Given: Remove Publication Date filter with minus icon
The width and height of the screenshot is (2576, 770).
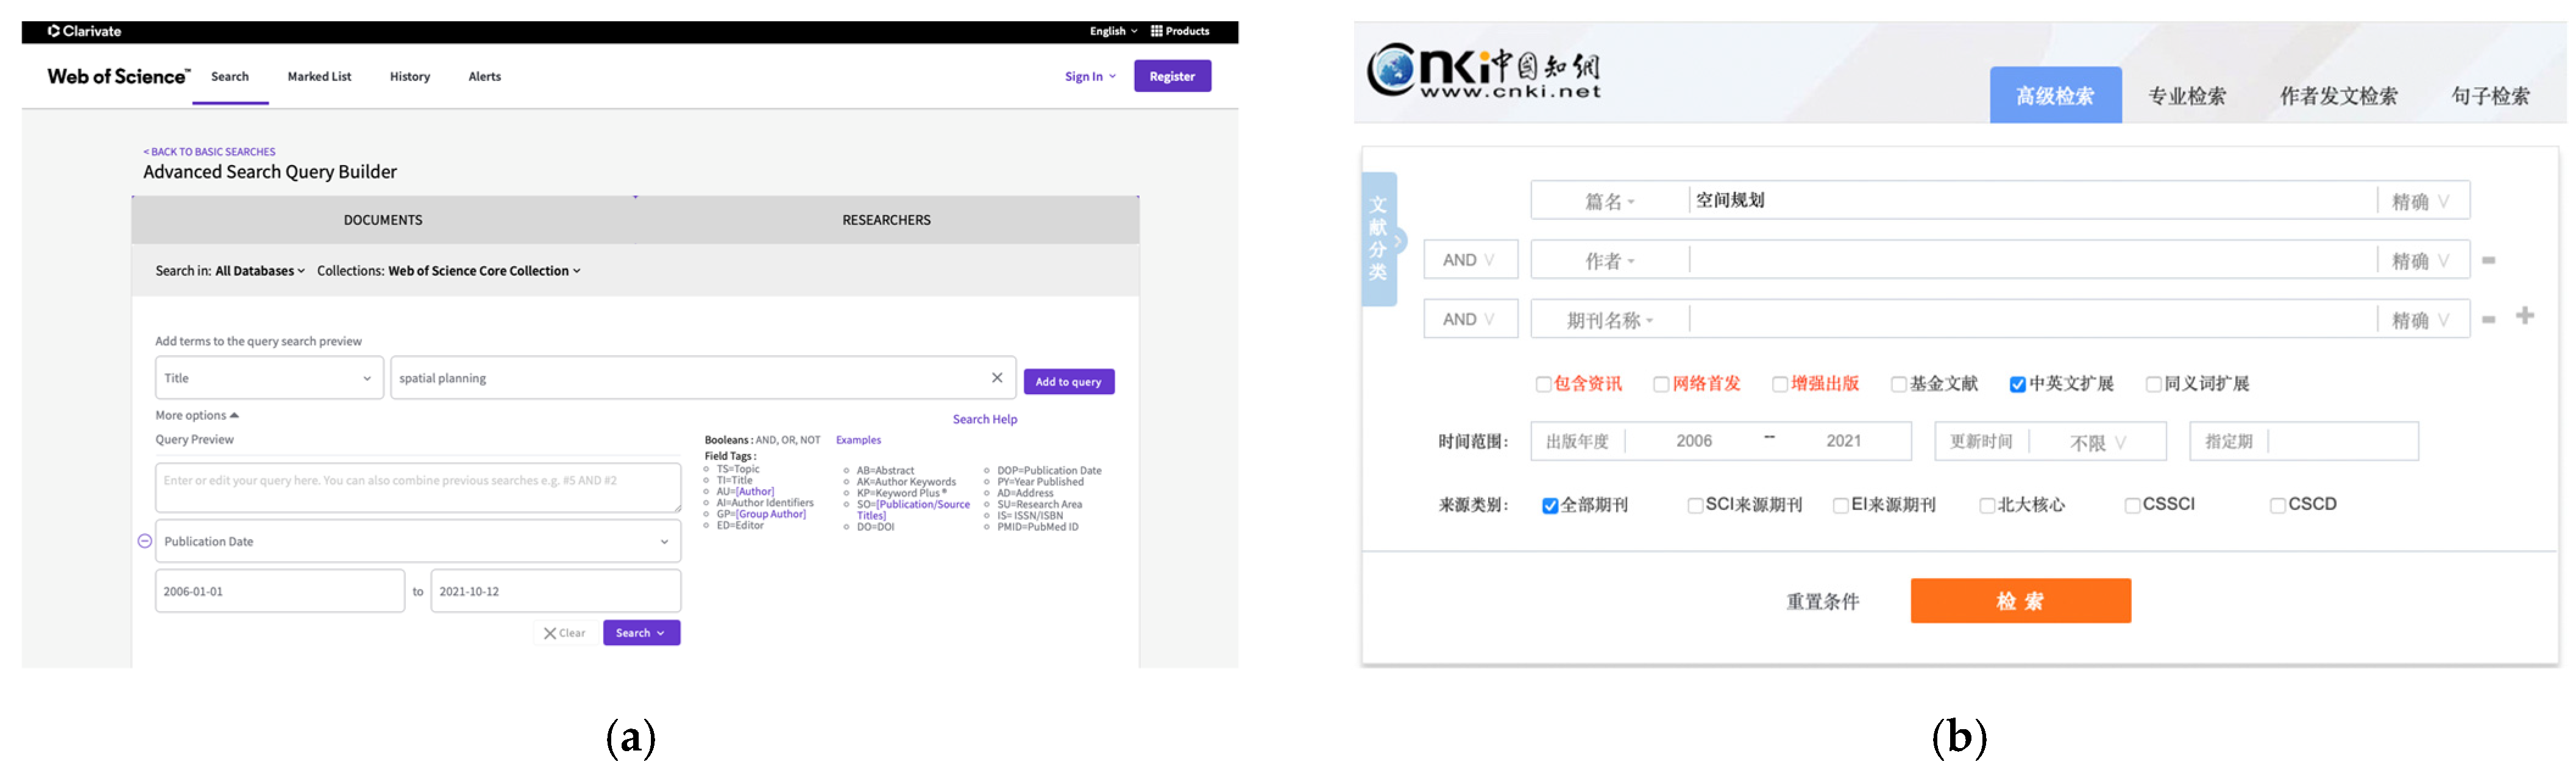Looking at the screenshot, I should (x=145, y=541).
